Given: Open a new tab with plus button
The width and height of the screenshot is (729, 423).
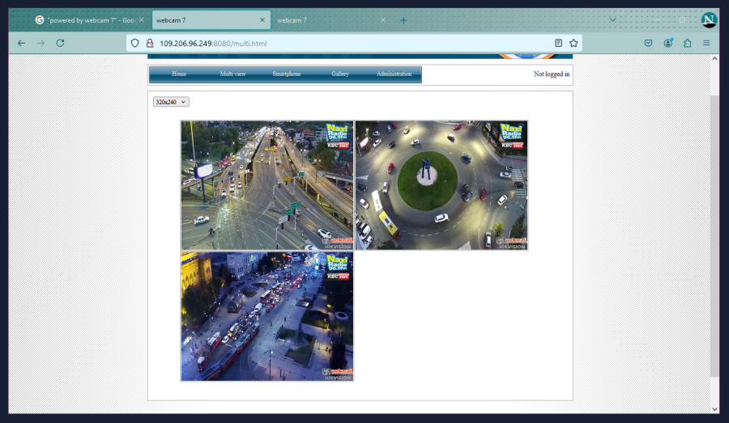Looking at the screenshot, I should (x=403, y=20).
